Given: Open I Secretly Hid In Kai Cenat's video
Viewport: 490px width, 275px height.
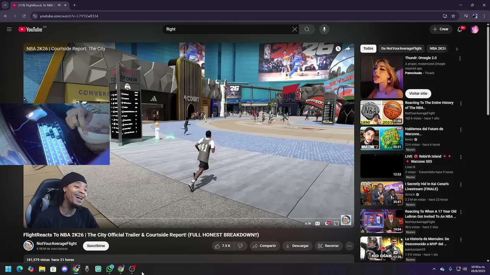Looking at the screenshot, I should 382,194.
